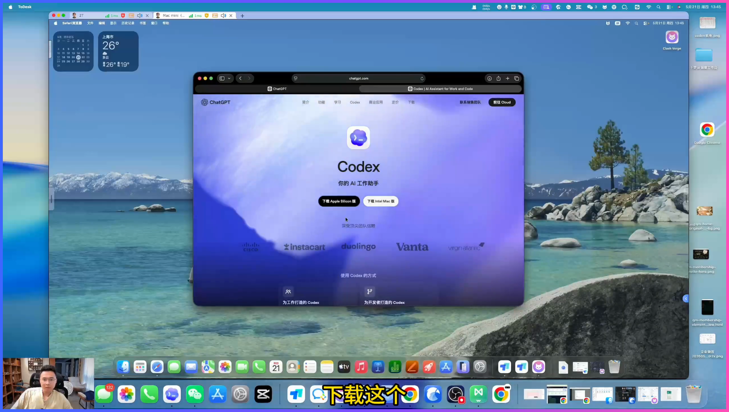This screenshot has height=412, width=729.
Task: Open the 定价 nav link
Action: [395, 102]
